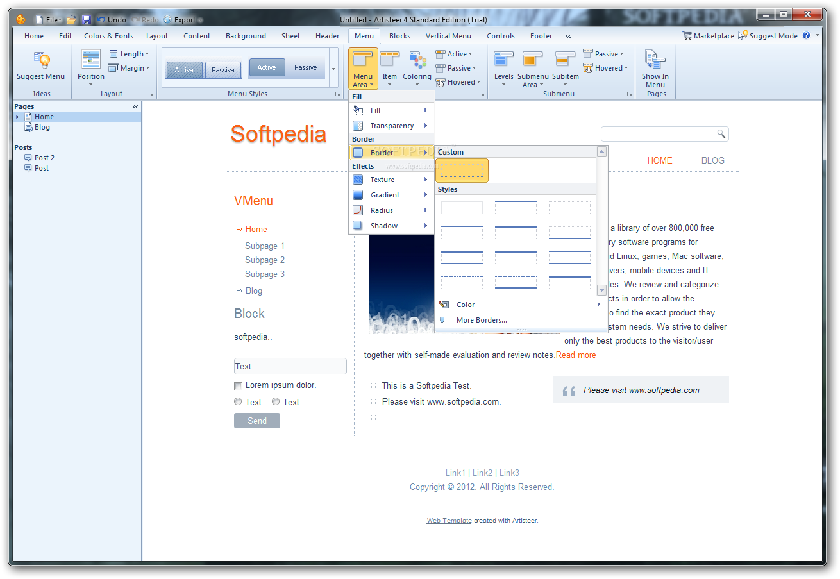Click the Web Template footer link
Screen dimensions: 840x579
[449, 521]
